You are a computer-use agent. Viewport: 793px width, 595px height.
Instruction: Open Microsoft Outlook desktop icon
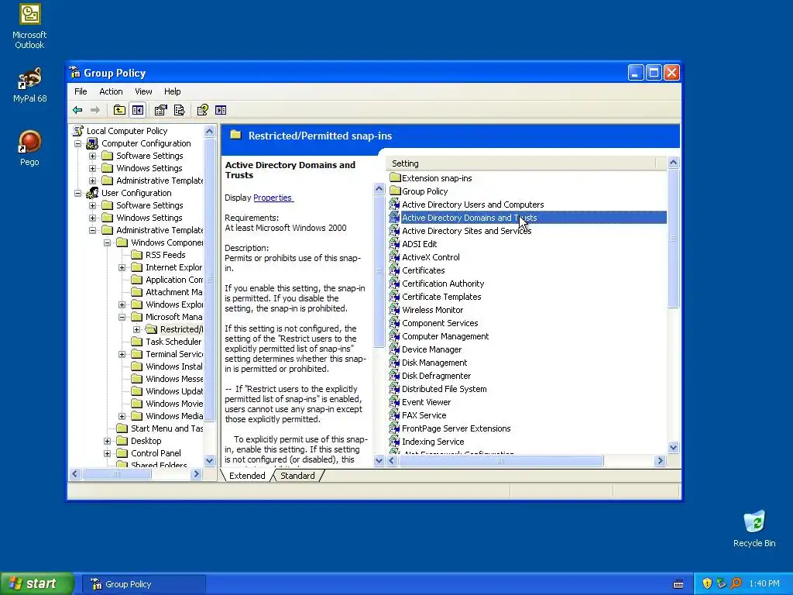point(30,15)
